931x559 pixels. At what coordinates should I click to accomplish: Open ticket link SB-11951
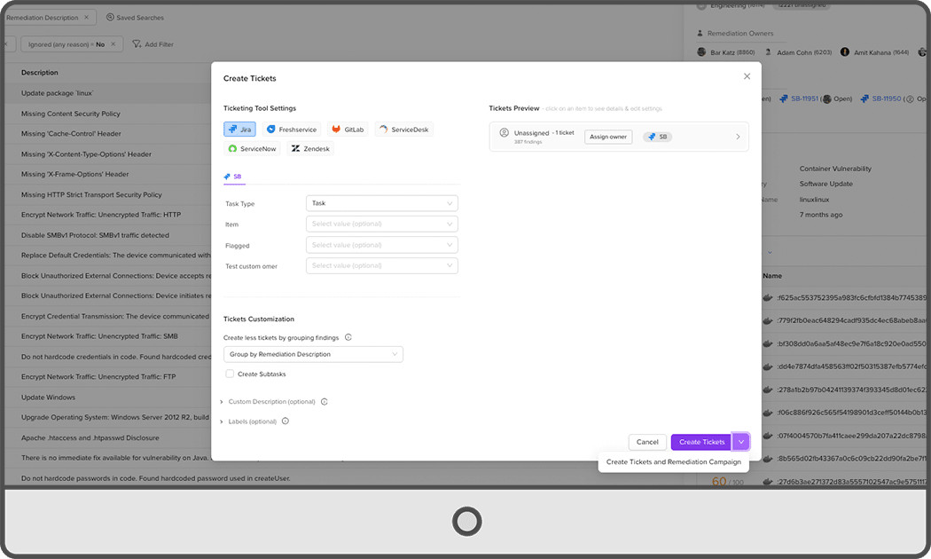click(804, 98)
